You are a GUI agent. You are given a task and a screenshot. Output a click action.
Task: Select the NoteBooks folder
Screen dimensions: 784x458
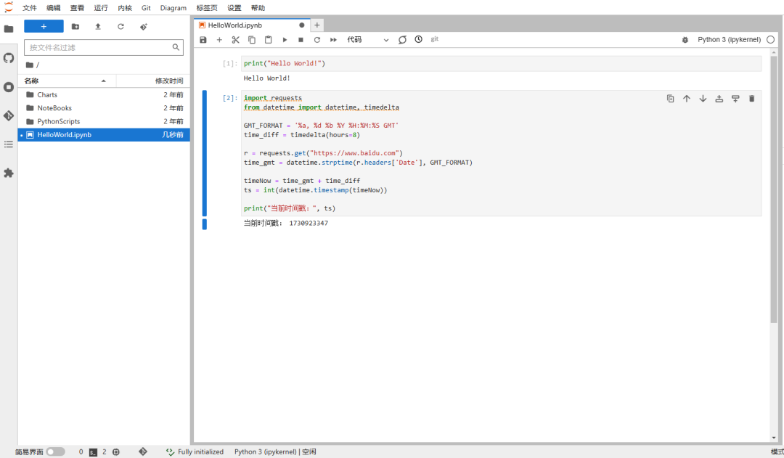point(104,108)
